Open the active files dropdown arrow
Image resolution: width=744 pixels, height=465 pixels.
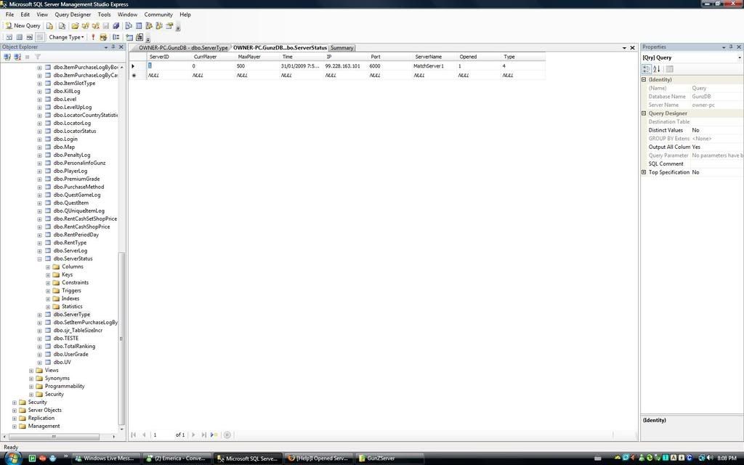(624, 48)
